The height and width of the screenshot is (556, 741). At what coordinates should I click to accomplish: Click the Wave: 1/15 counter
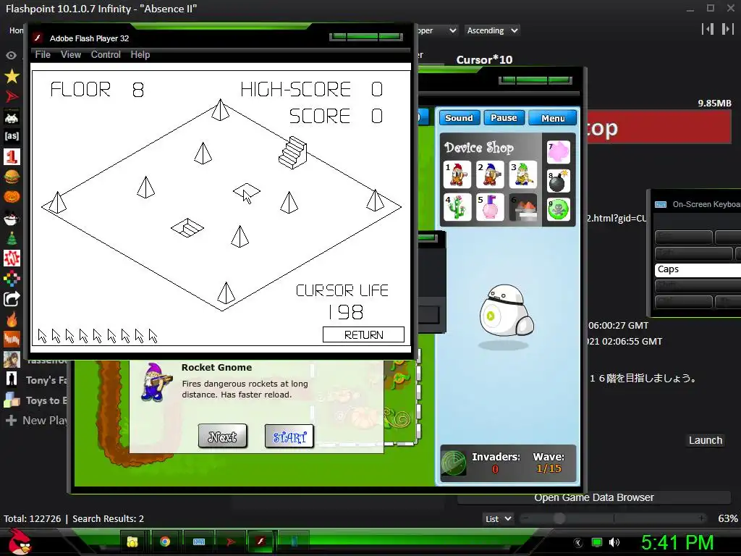[549, 463]
